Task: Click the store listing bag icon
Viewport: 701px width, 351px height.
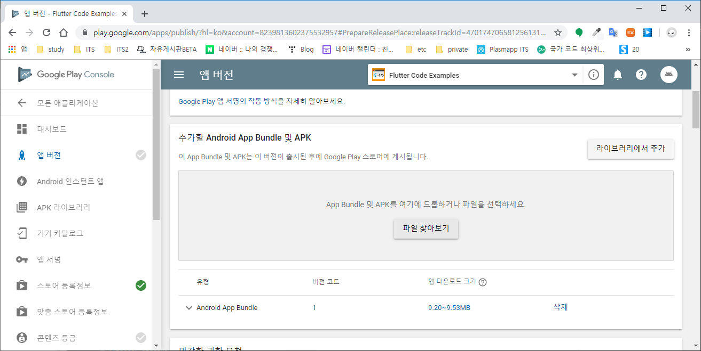Action: (22, 285)
